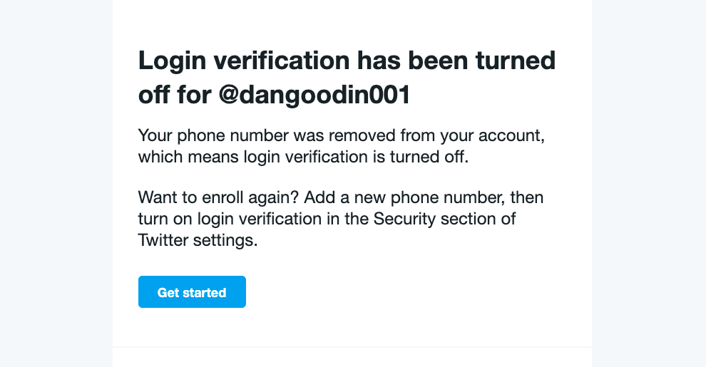Click the 'which means login verification is turned off' line
The width and height of the screenshot is (706, 367).
303,157
